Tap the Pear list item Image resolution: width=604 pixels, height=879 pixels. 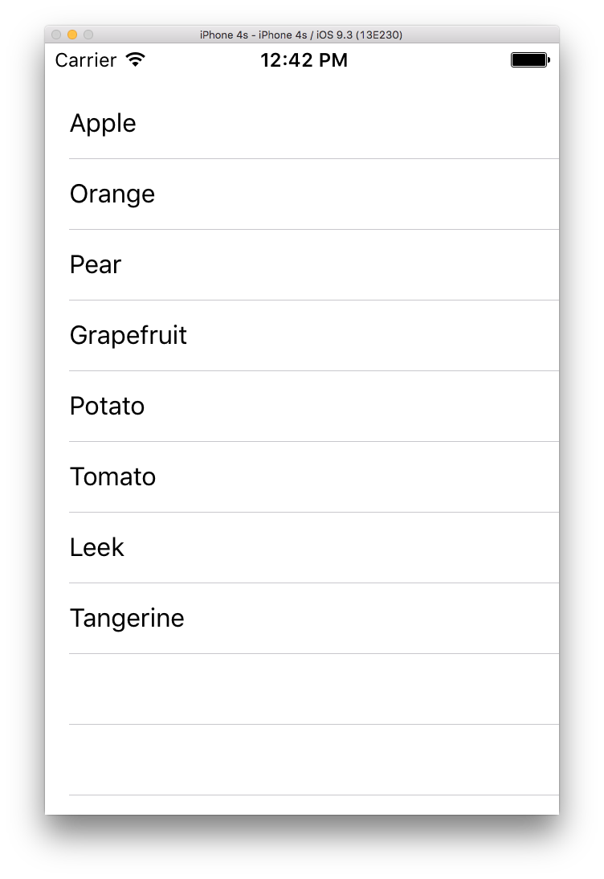click(x=302, y=264)
